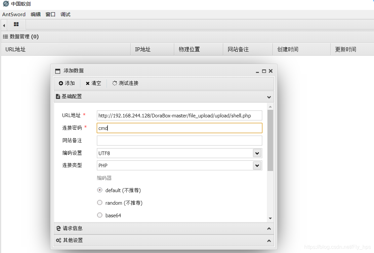Click the left arrow tab navigation icon

click(4, 25)
